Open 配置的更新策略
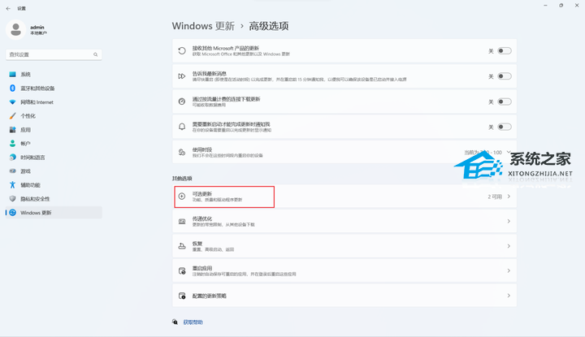Screen dimensions: 585x337 (x=344, y=296)
